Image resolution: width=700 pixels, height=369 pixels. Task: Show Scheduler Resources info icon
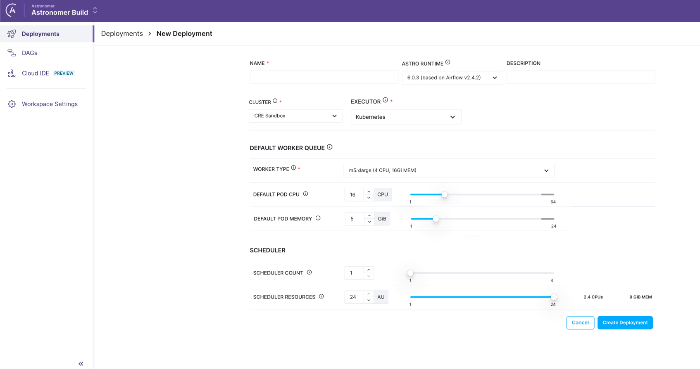321,296
